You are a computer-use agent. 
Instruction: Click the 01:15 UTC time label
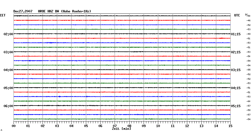tap(236, 34)
